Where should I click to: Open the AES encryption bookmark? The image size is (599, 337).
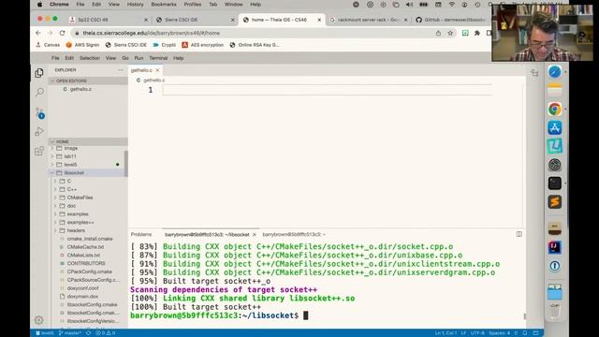tap(203, 45)
